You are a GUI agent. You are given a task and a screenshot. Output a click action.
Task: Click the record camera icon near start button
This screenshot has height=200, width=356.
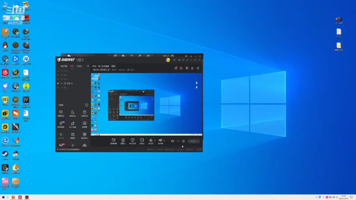(x=173, y=141)
